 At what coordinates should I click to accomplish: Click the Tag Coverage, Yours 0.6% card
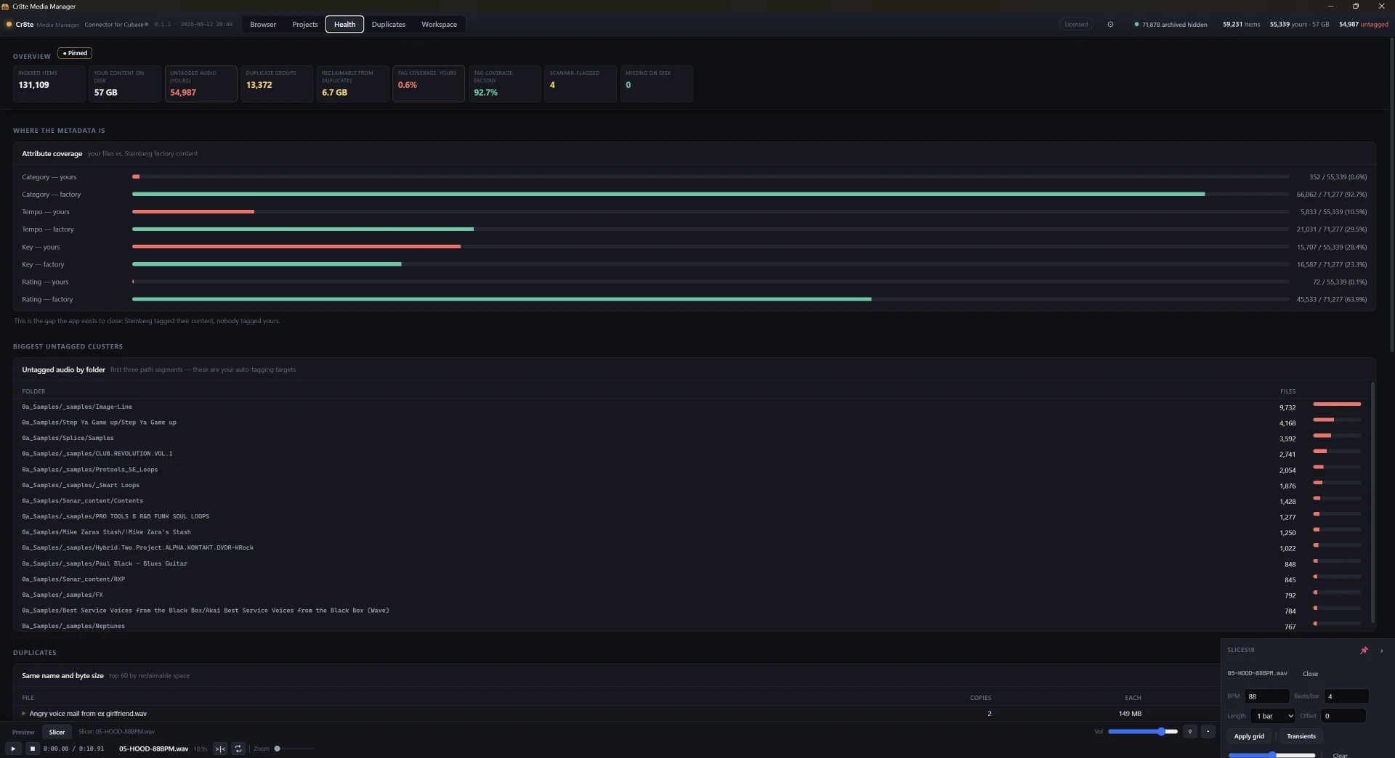click(x=429, y=83)
